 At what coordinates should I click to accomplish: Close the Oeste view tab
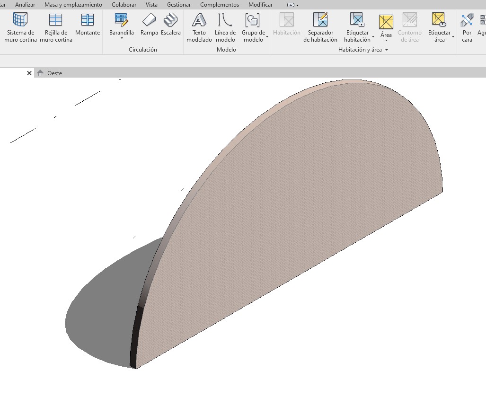pyautogui.click(x=29, y=73)
